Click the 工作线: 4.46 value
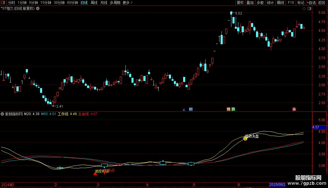Image resolution: width=328 pixels, height=188 pixels. [67, 114]
